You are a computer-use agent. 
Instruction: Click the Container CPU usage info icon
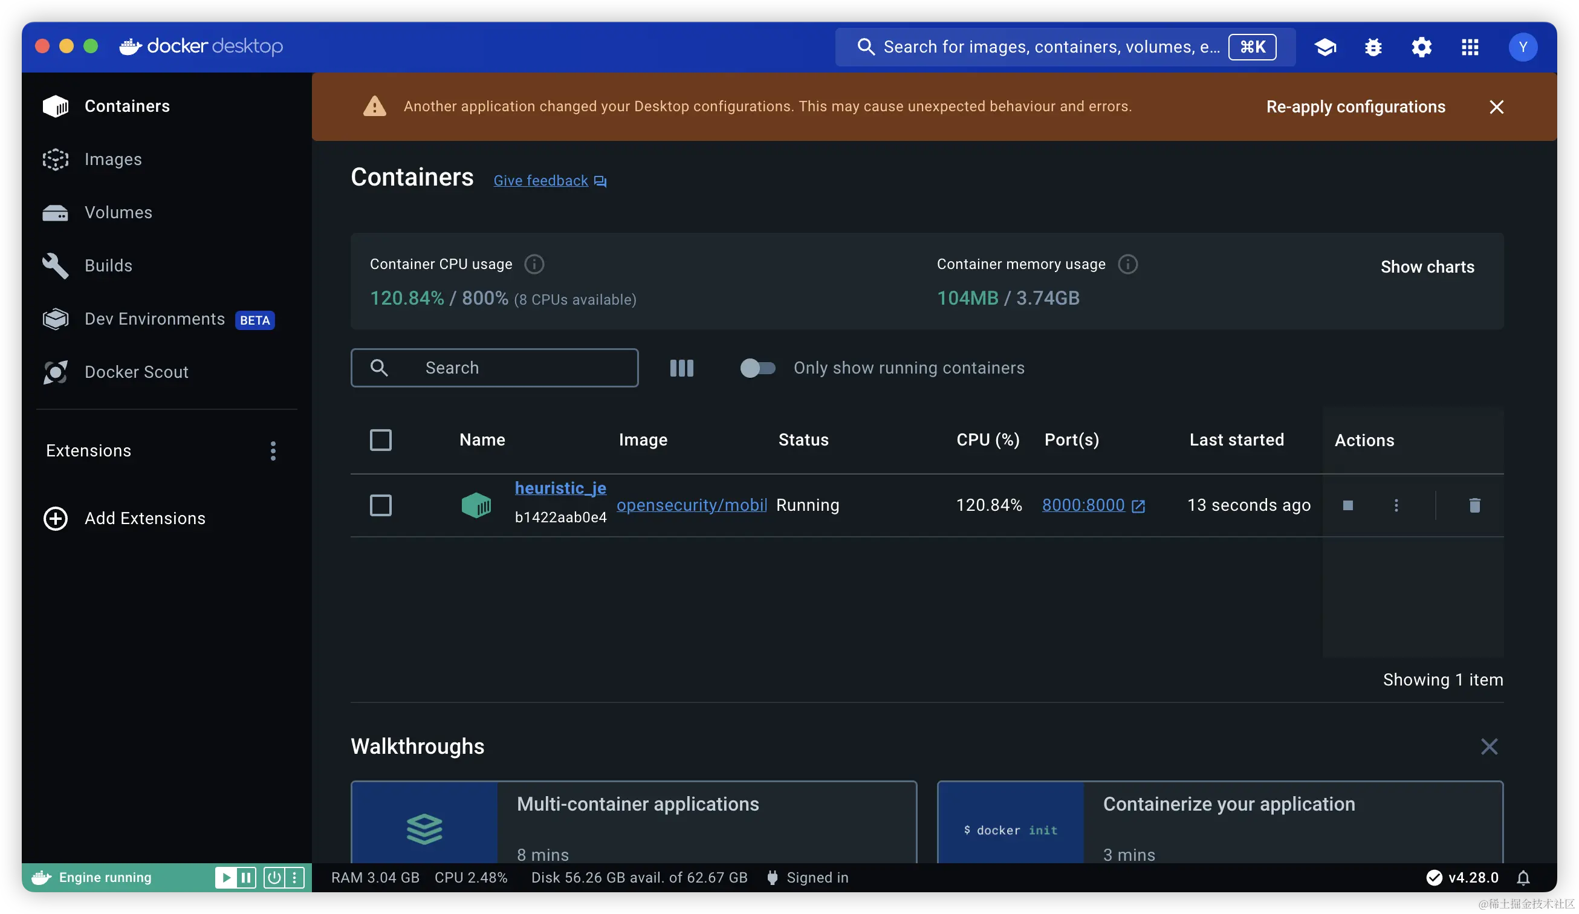tap(534, 264)
